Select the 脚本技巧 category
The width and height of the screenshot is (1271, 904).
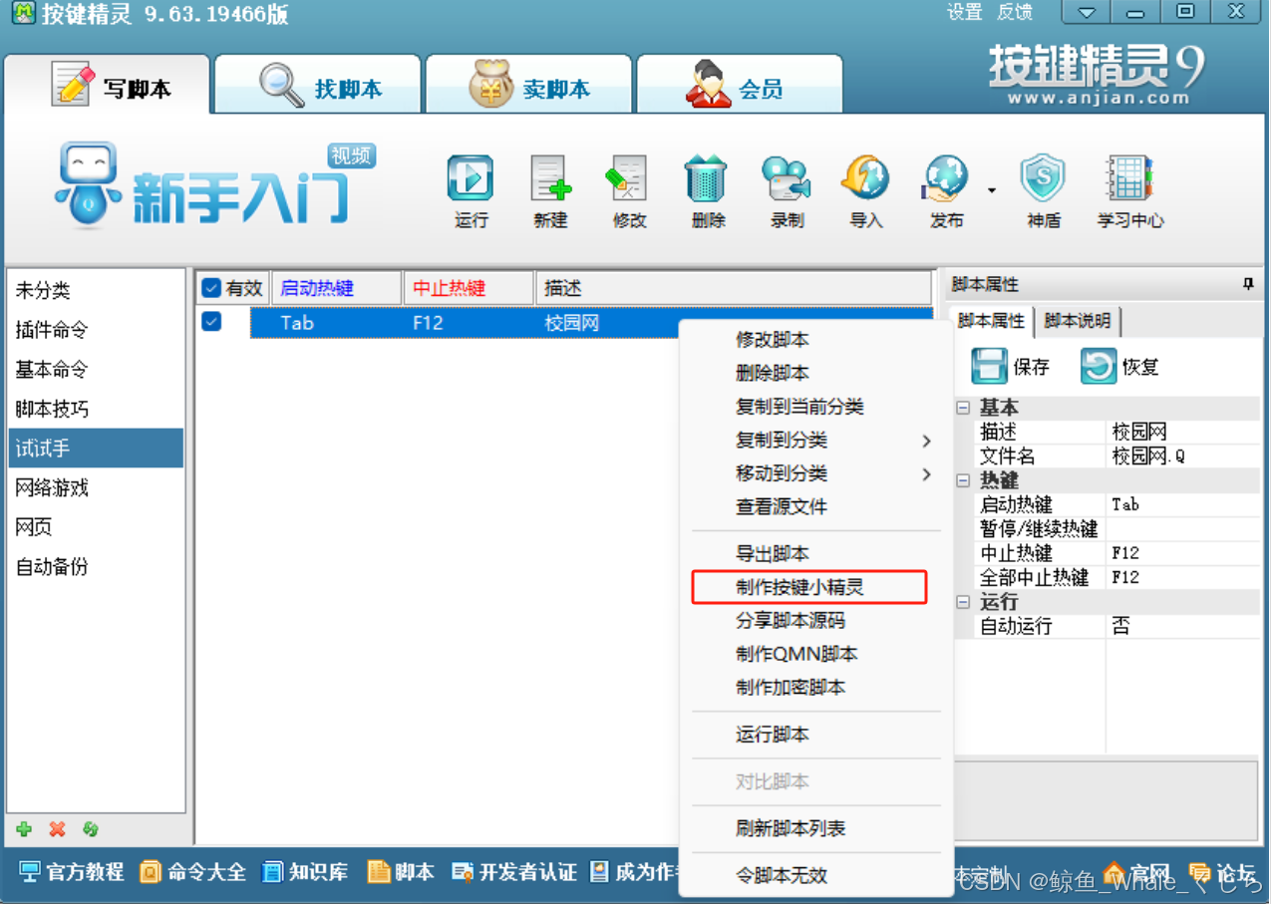point(96,409)
